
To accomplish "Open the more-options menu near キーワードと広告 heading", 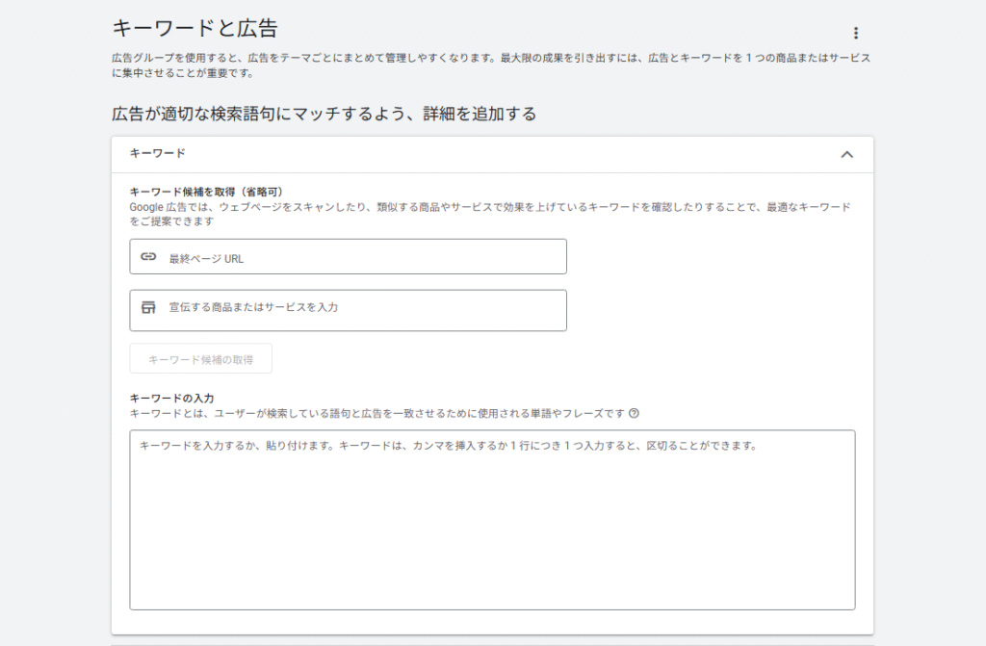I will pos(857,30).
